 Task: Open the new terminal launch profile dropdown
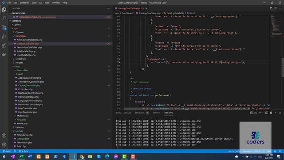[263, 113]
